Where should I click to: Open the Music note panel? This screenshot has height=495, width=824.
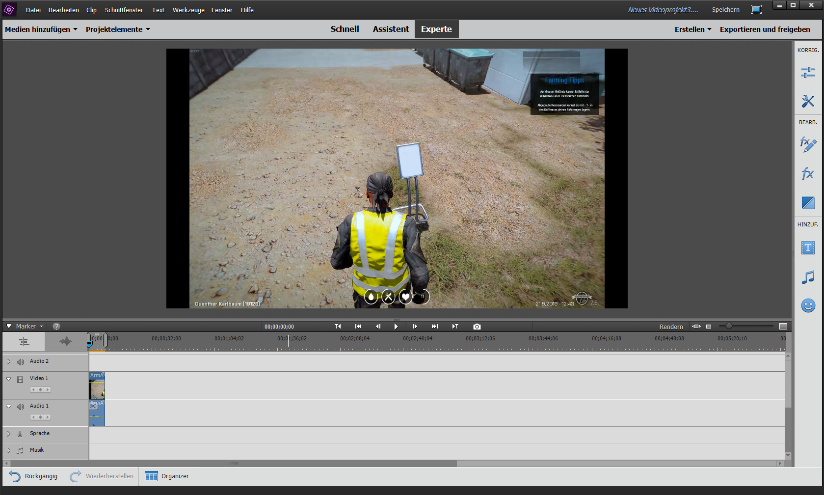[x=808, y=277]
